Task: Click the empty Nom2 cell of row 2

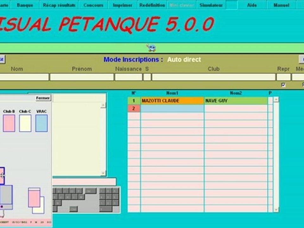Action: 236,108
